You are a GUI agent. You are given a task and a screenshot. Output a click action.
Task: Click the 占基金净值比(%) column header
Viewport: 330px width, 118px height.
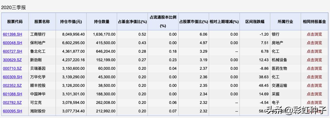pyautogui.click(x=132, y=22)
